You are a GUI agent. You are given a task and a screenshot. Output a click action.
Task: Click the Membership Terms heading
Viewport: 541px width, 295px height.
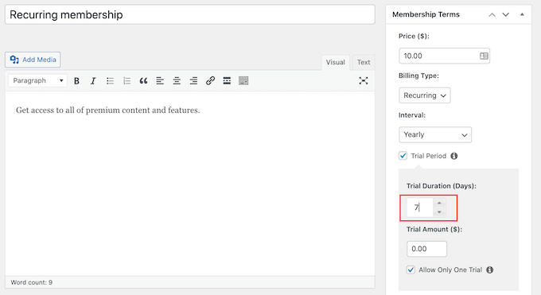coord(426,14)
